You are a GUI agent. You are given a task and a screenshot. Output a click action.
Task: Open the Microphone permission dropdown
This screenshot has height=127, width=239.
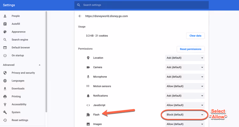185,77
